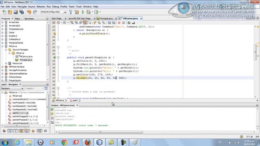Open the Refactor menu
260x146 pixels.
41,6
